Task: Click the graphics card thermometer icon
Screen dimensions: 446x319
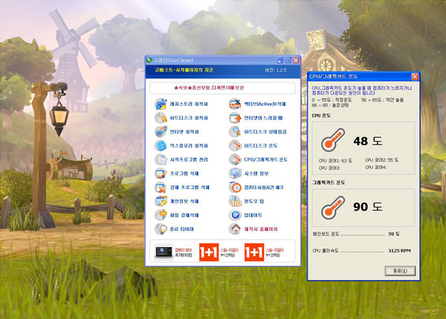Action: coord(333,208)
